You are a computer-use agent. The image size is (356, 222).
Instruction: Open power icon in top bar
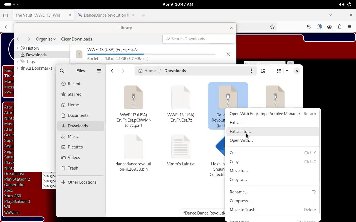[x=350, y=4]
